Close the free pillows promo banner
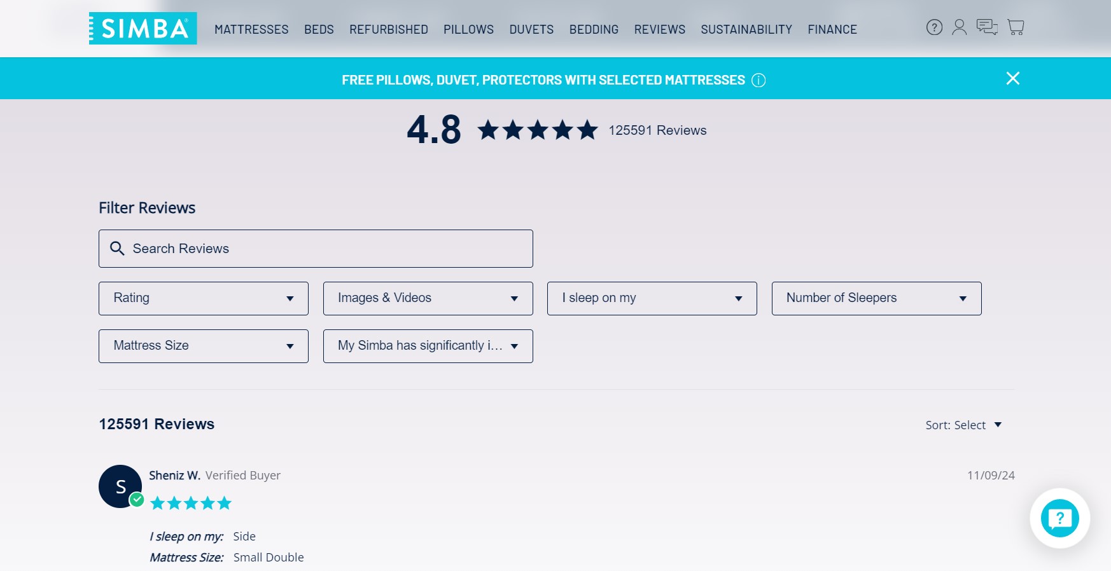The height and width of the screenshot is (571, 1111). pyautogui.click(x=1012, y=78)
